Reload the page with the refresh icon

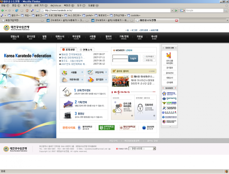[17, 11]
